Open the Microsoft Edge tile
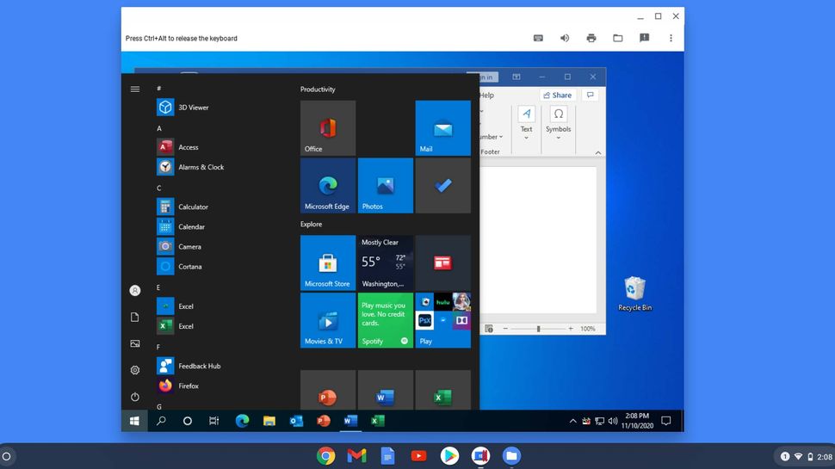 (x=328, y=186)
